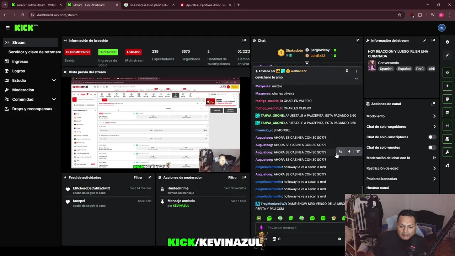Pop out the Acciones de moderador panel
The width and height of the screenshot is (455, 256).
244,177
